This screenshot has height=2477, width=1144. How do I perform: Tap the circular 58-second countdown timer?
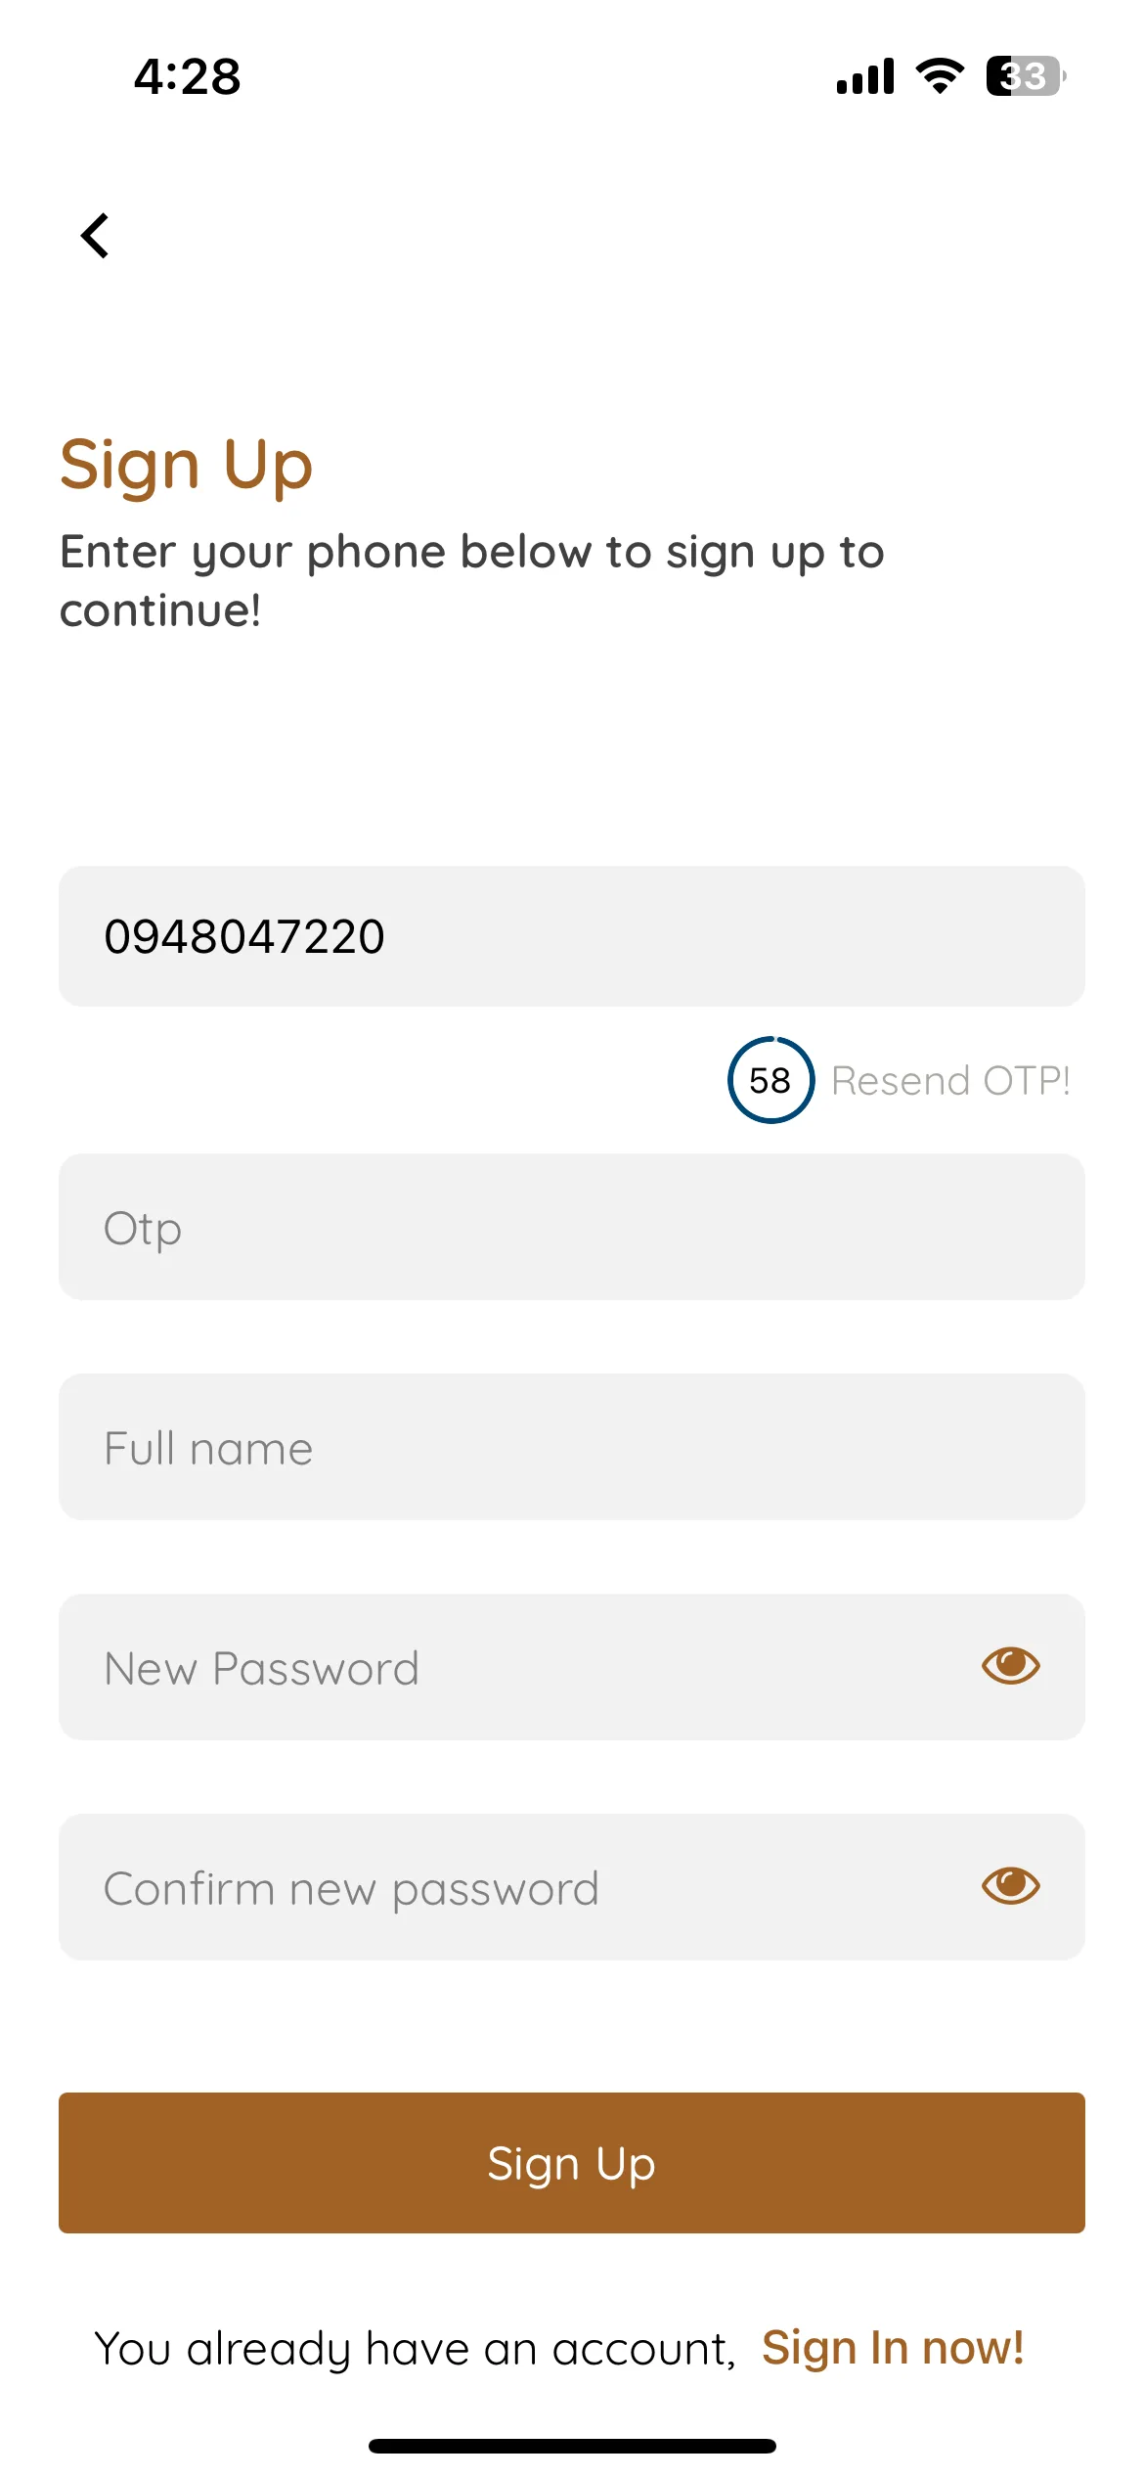point(770,1080)
